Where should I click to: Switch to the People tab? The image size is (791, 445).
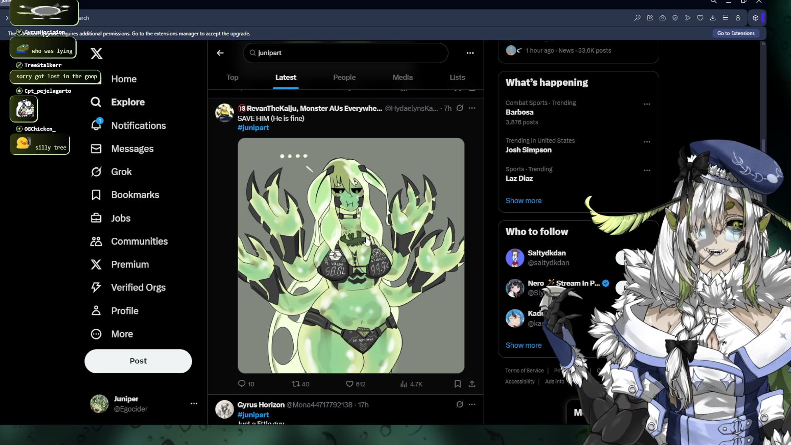344,77
